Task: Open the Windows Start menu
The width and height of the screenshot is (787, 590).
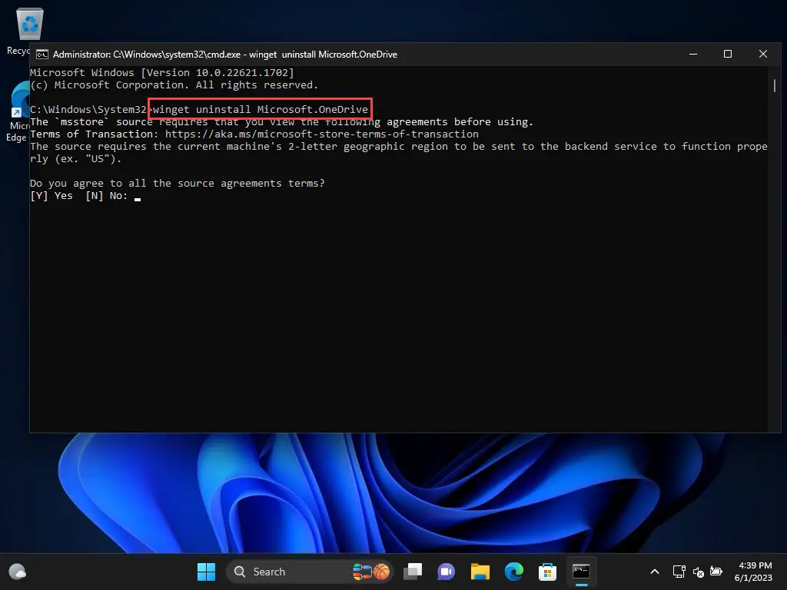Action: click(206, 572)
